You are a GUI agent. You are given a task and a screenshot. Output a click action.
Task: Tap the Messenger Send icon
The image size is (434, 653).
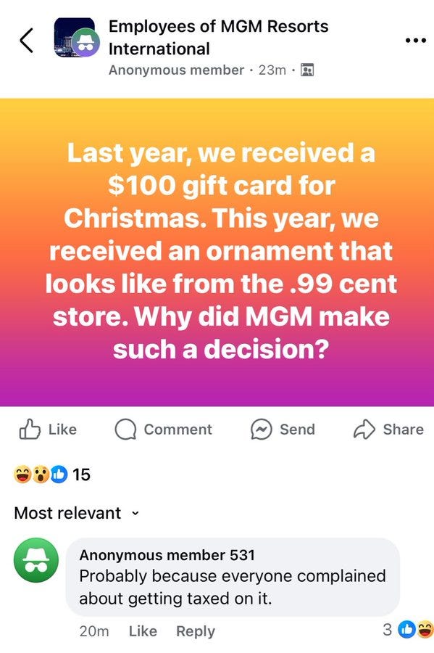pos(261,430)
